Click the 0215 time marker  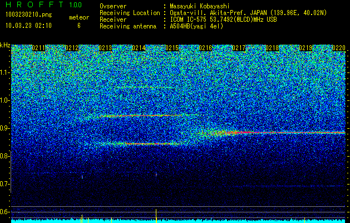click(172, 48)
